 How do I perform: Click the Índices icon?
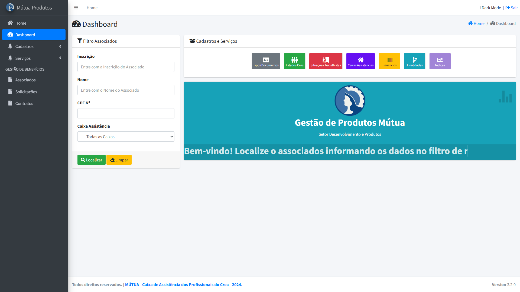(440, 61)
